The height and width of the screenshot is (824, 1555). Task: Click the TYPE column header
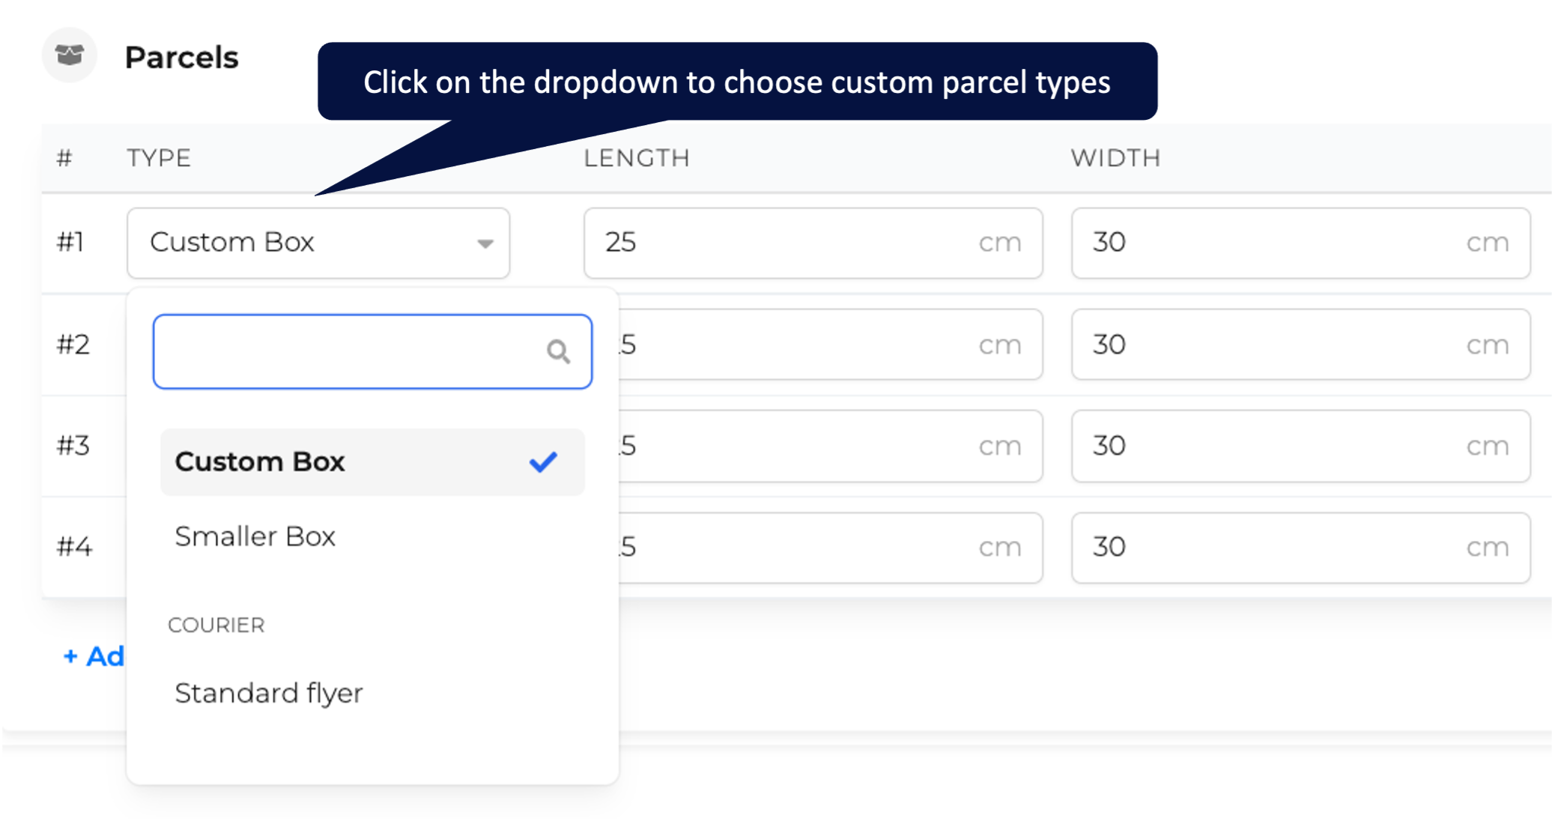coord(159,158)
